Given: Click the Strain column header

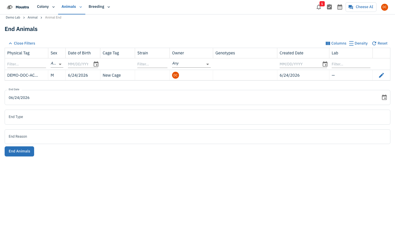Looking at the screenshot, I should point(152,53).
